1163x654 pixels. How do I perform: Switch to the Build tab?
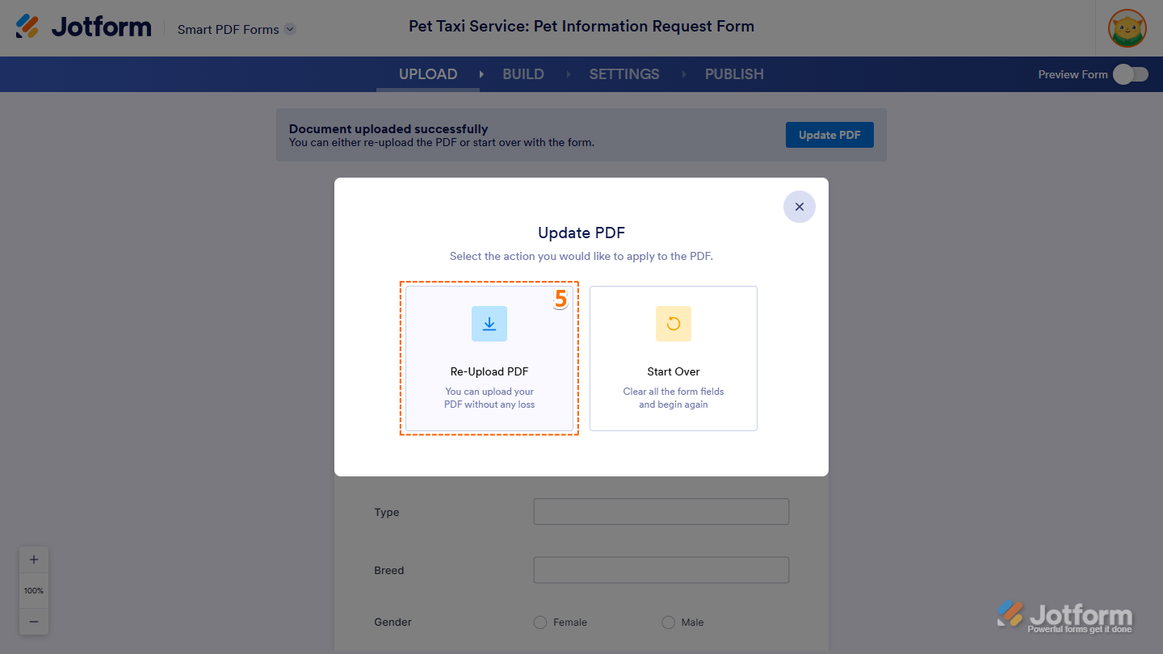523,74
